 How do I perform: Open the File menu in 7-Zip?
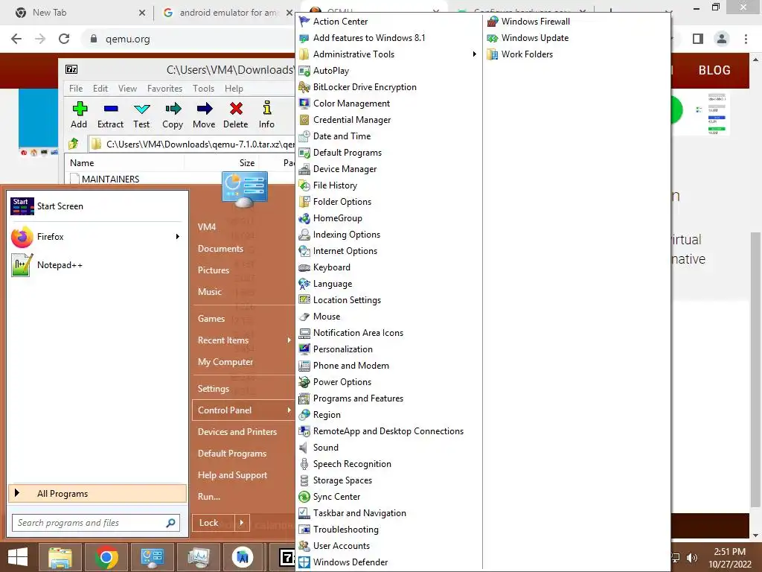click(x=76, y=89)
